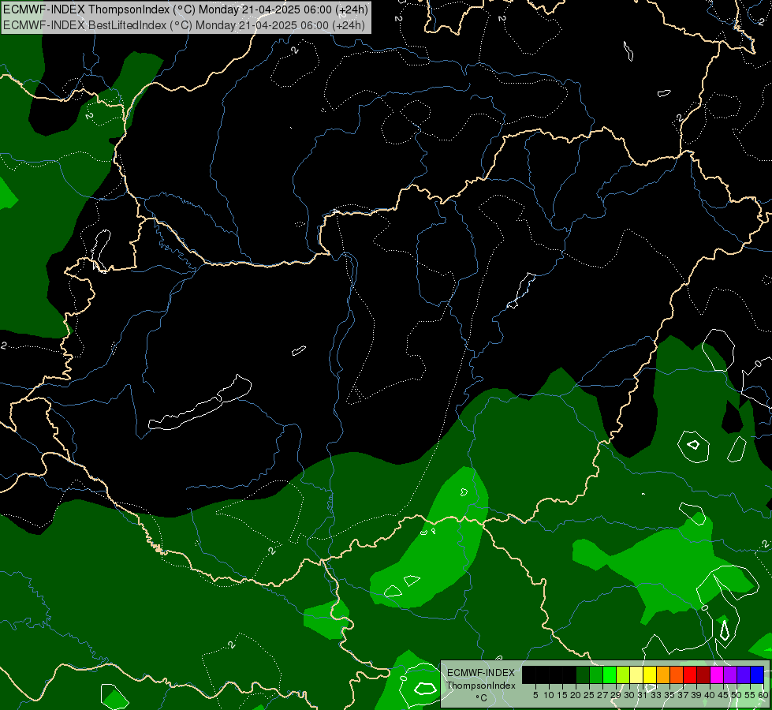Click the legend tick value '15'
Screen dimensions: 772x710
coord(562,695)
